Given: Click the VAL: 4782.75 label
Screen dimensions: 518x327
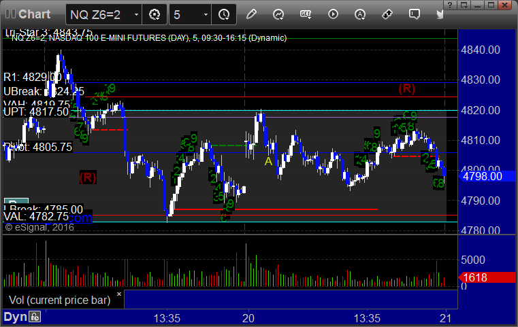Looking at the screenshot, I should 36,216.
